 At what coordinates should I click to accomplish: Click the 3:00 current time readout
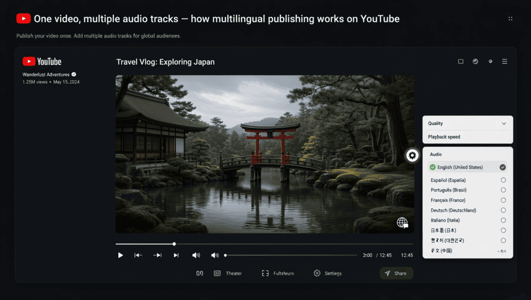pyautogui.click(x=367, y=255)
